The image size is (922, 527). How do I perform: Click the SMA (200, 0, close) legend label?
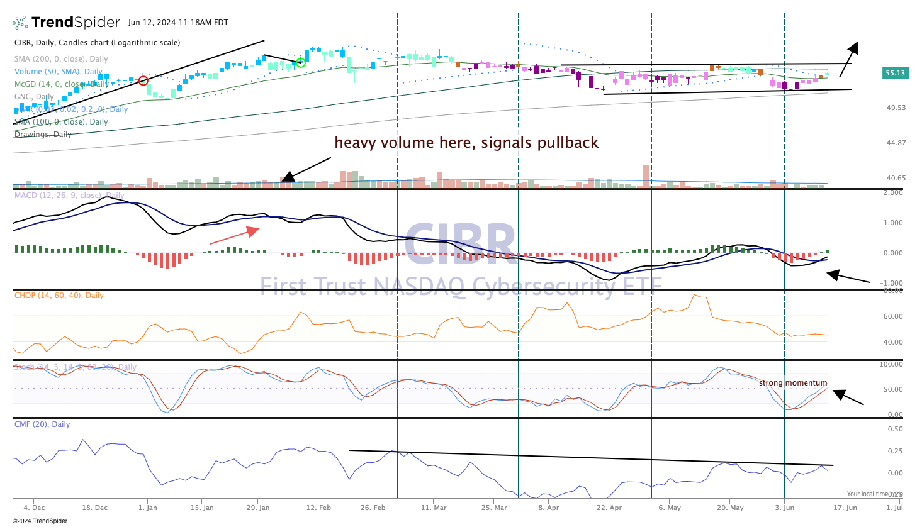(61, 59)
